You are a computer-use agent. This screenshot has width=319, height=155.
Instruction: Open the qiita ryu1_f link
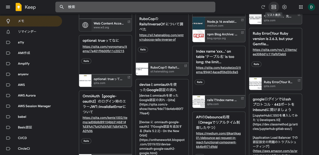[275, 52]
